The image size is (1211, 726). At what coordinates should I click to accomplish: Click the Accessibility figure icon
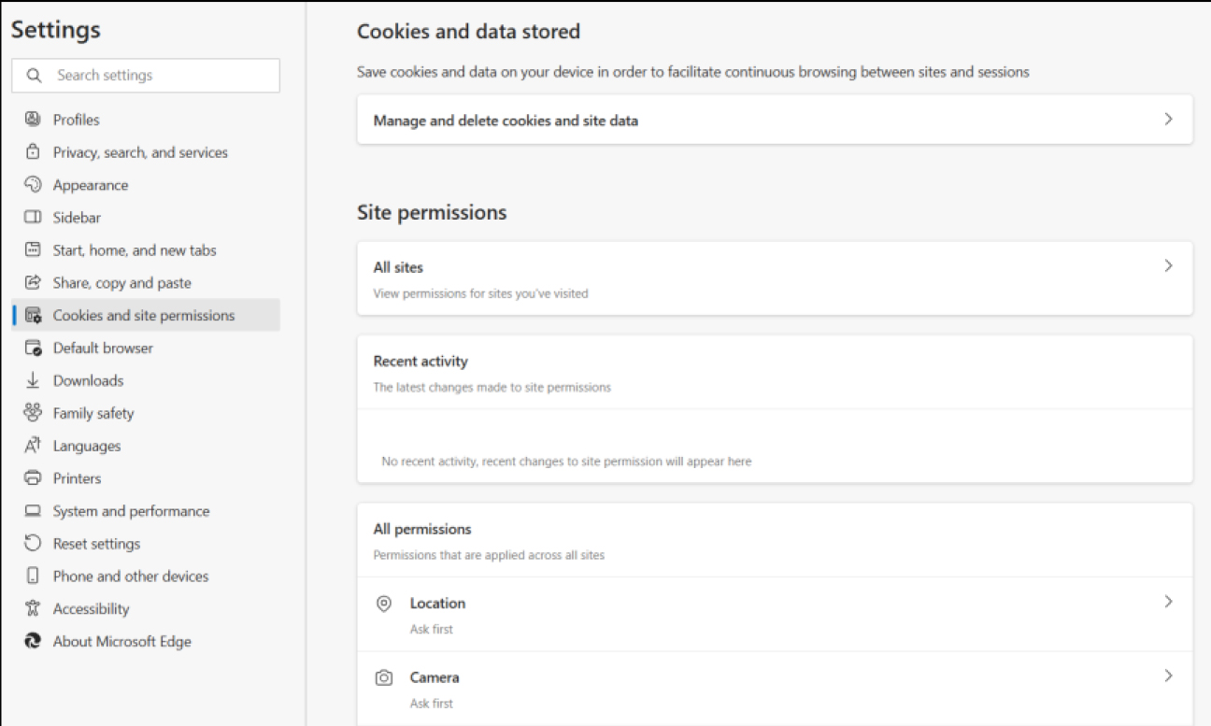(33, 609)
